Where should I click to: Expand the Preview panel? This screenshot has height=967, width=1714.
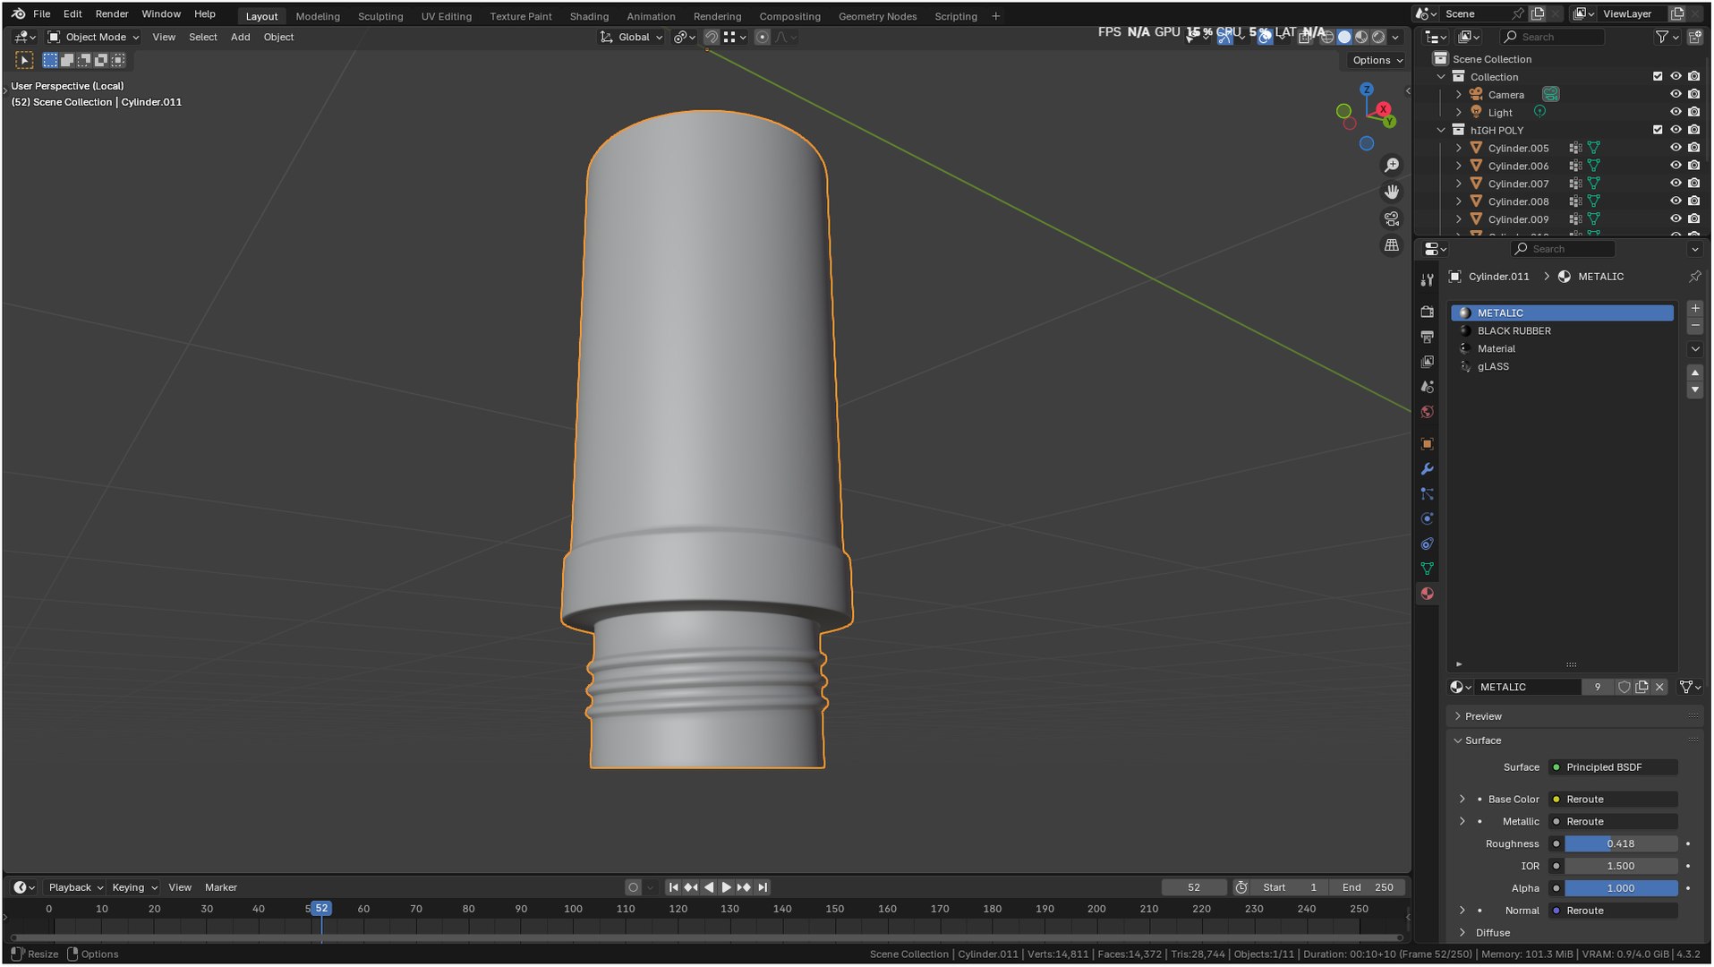click(x=1483, y=717)
